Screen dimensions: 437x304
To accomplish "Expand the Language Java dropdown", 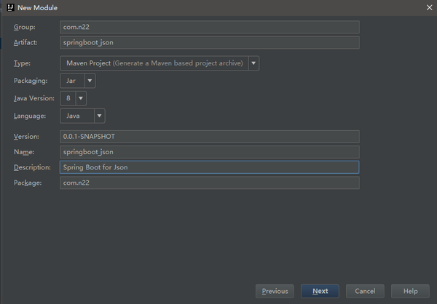I will pyautogui.click(x=99, y=116).
